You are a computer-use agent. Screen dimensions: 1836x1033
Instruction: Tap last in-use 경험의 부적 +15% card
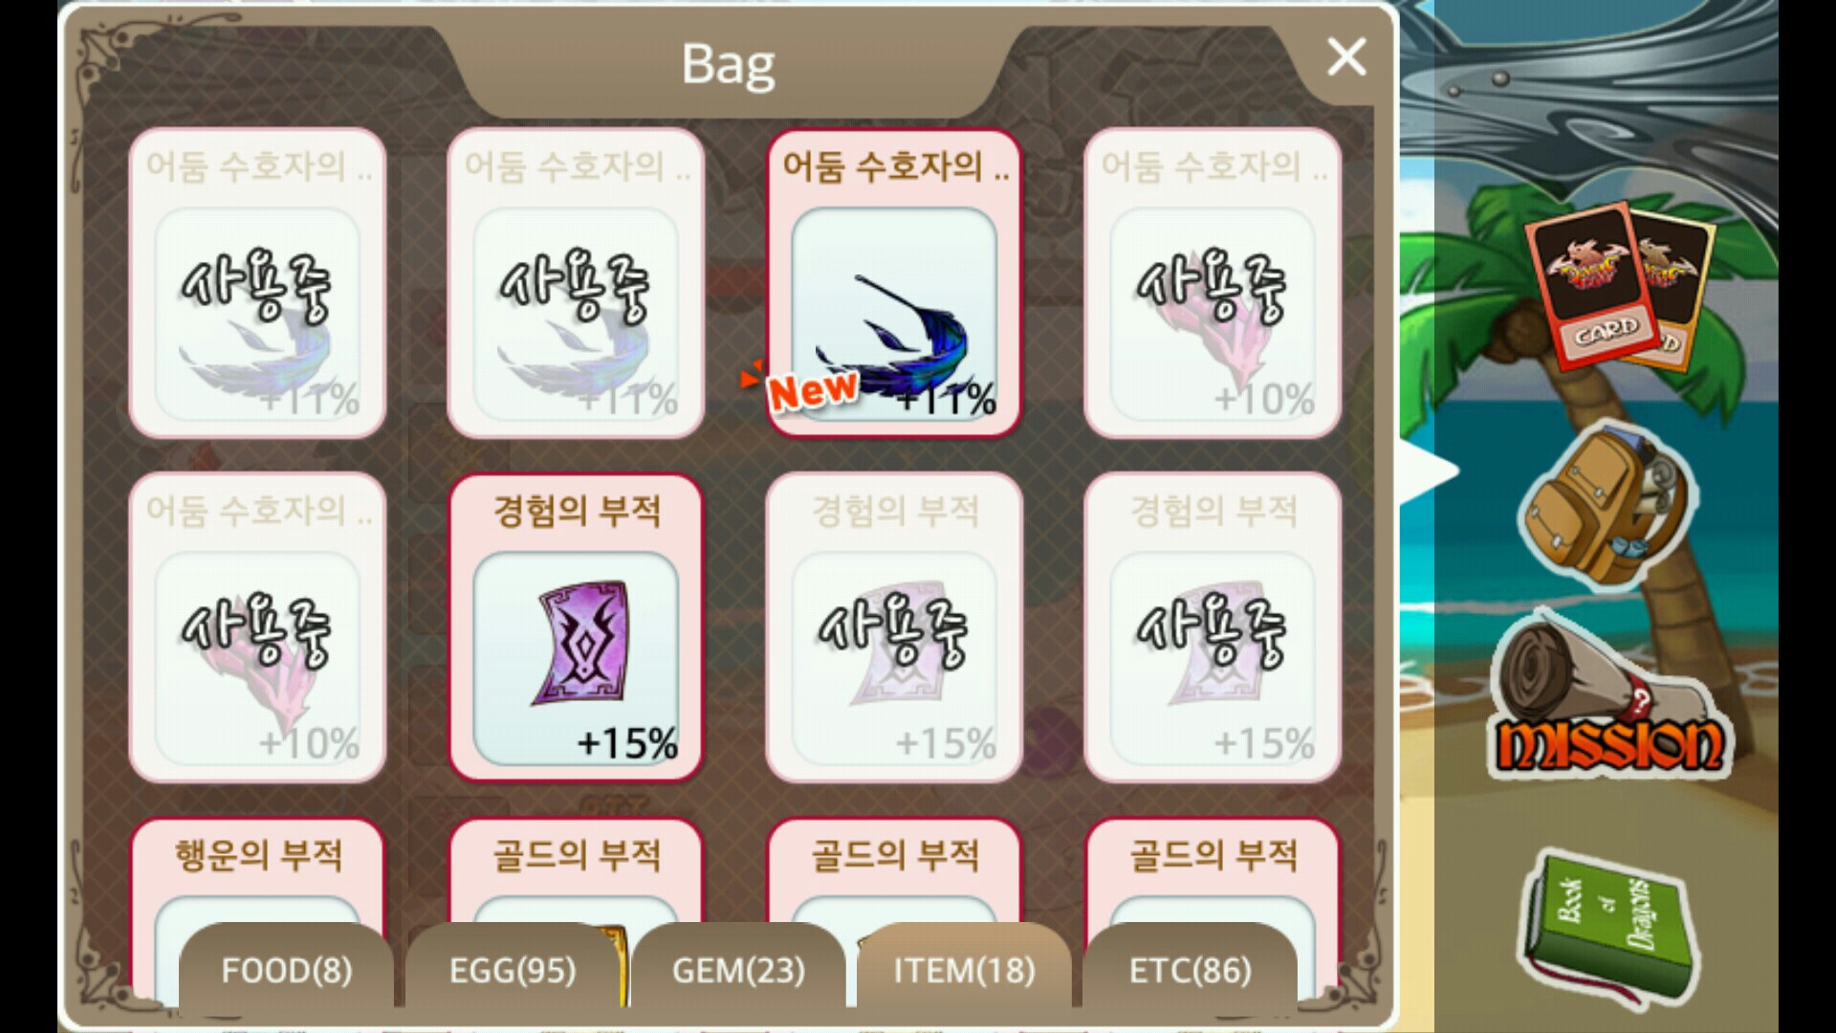1213,627
